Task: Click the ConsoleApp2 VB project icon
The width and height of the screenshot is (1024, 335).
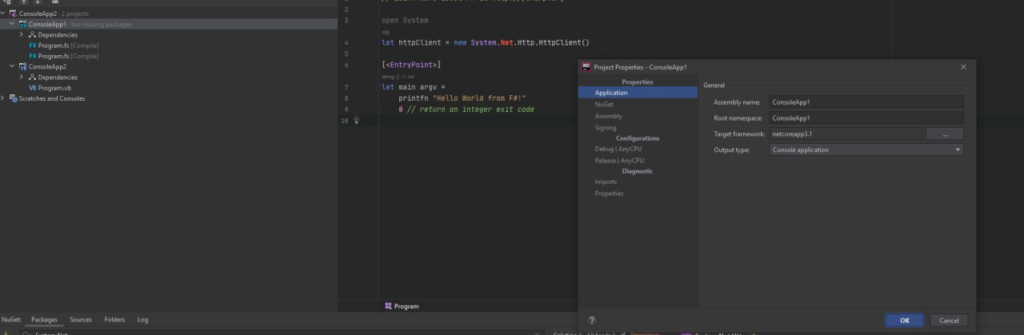Action: (23, 66)
